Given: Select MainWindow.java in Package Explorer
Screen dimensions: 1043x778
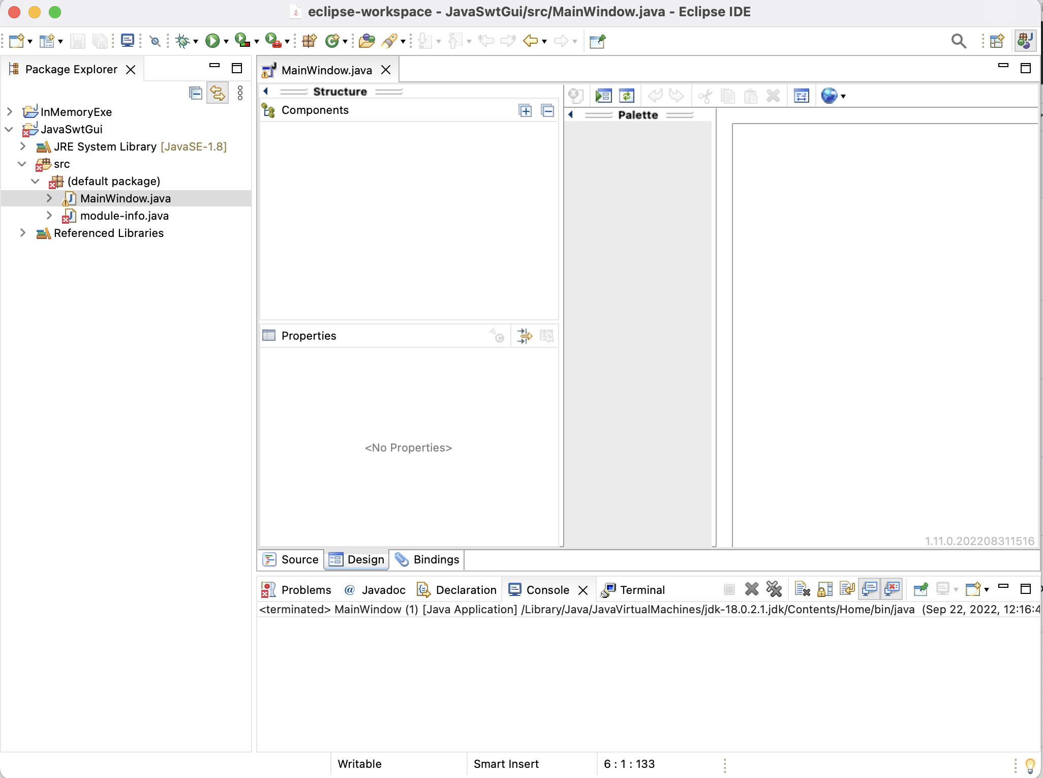Looking at the screenshot, I should (125, 198).
